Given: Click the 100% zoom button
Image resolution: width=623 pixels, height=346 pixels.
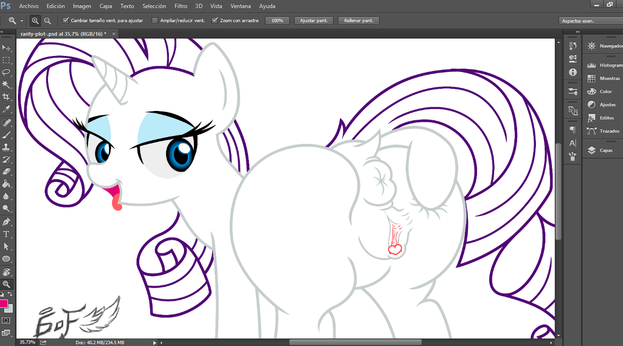Looking at the screenshot, I should click(x=277, y=21).
